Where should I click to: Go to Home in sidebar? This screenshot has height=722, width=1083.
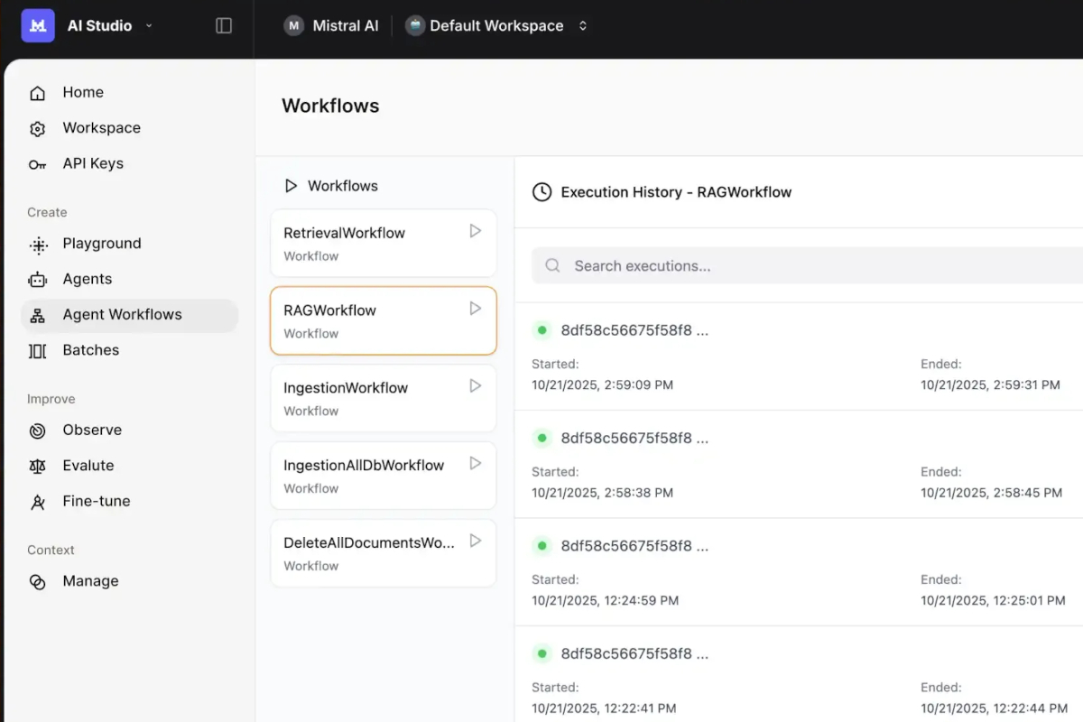click(83, 93)
